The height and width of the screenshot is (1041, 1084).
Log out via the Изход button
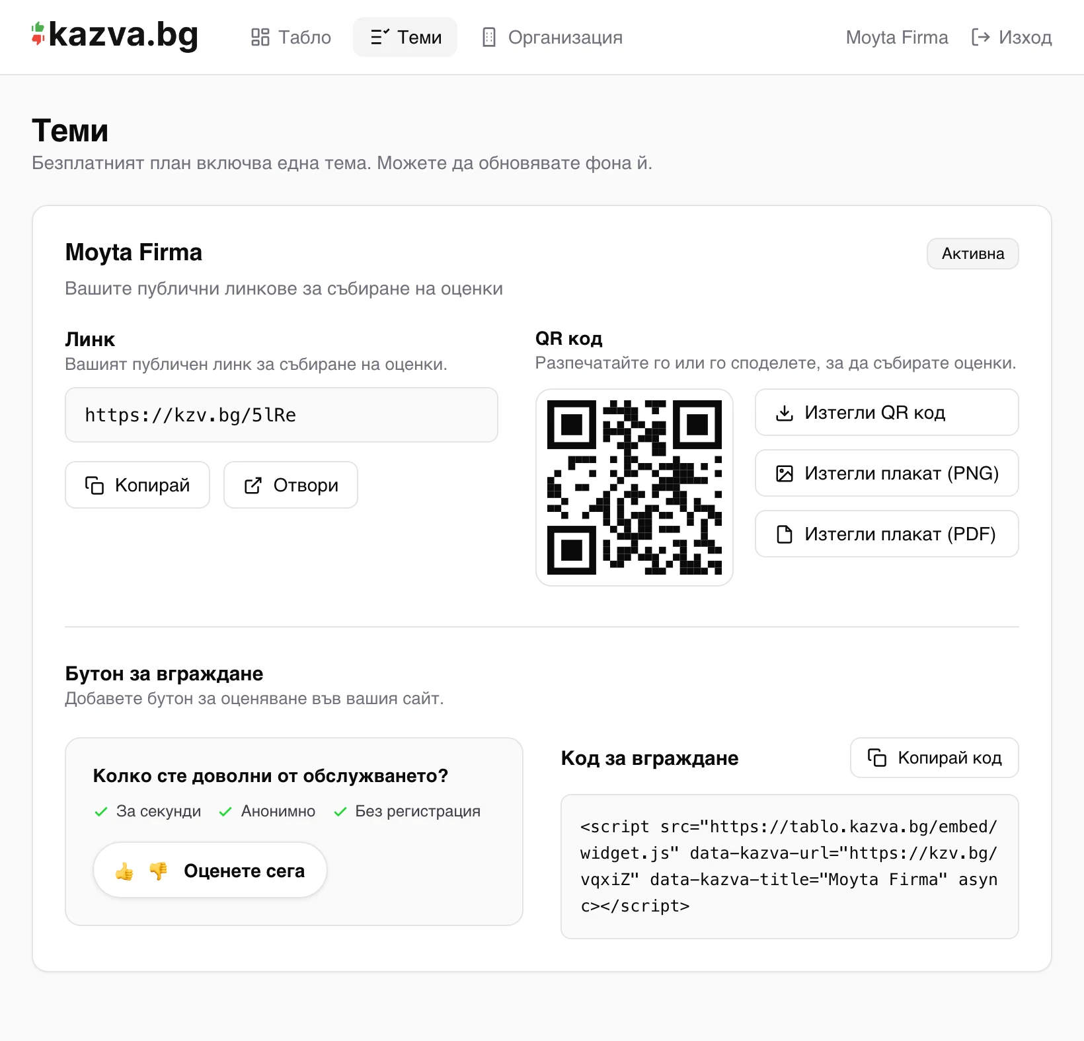point(1011,37)
